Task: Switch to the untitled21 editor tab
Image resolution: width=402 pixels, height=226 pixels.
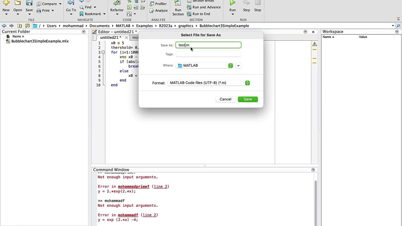Action: coord(110,38)
